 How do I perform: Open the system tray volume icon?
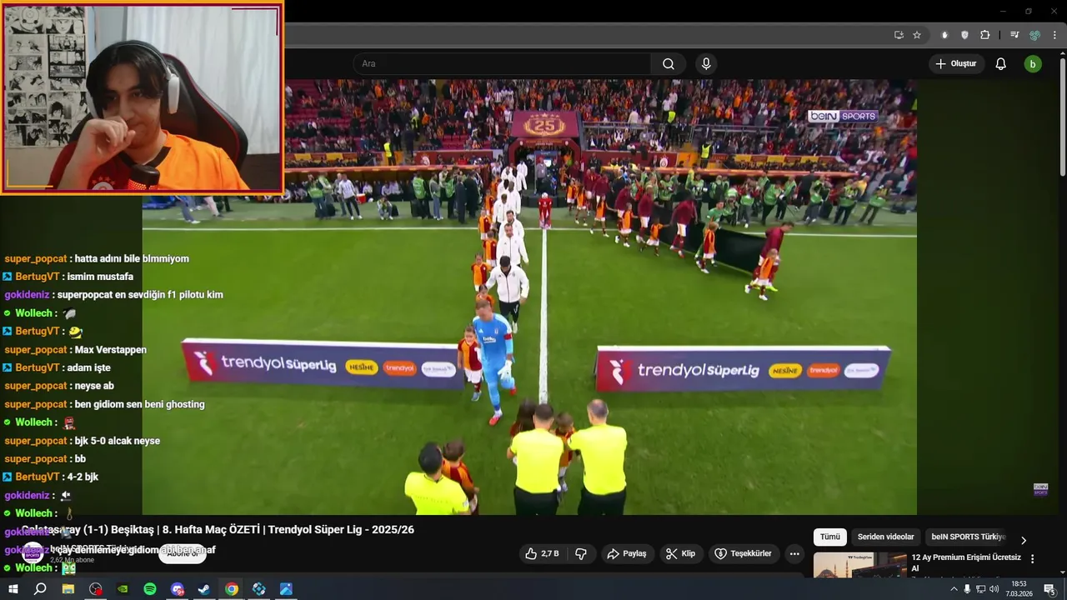pyautogui.click(x=994, y=589)
